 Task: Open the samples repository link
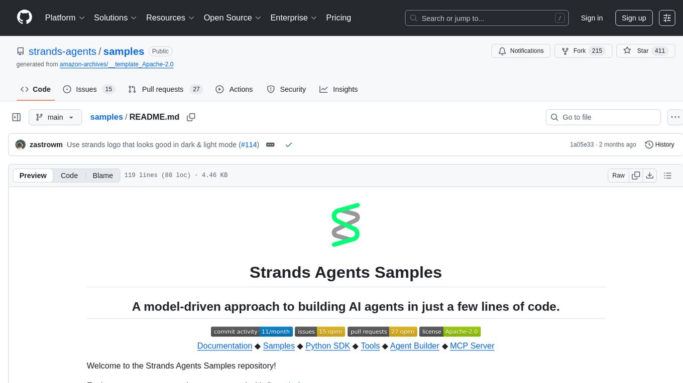pyautogui.click(x=124, y=51)
